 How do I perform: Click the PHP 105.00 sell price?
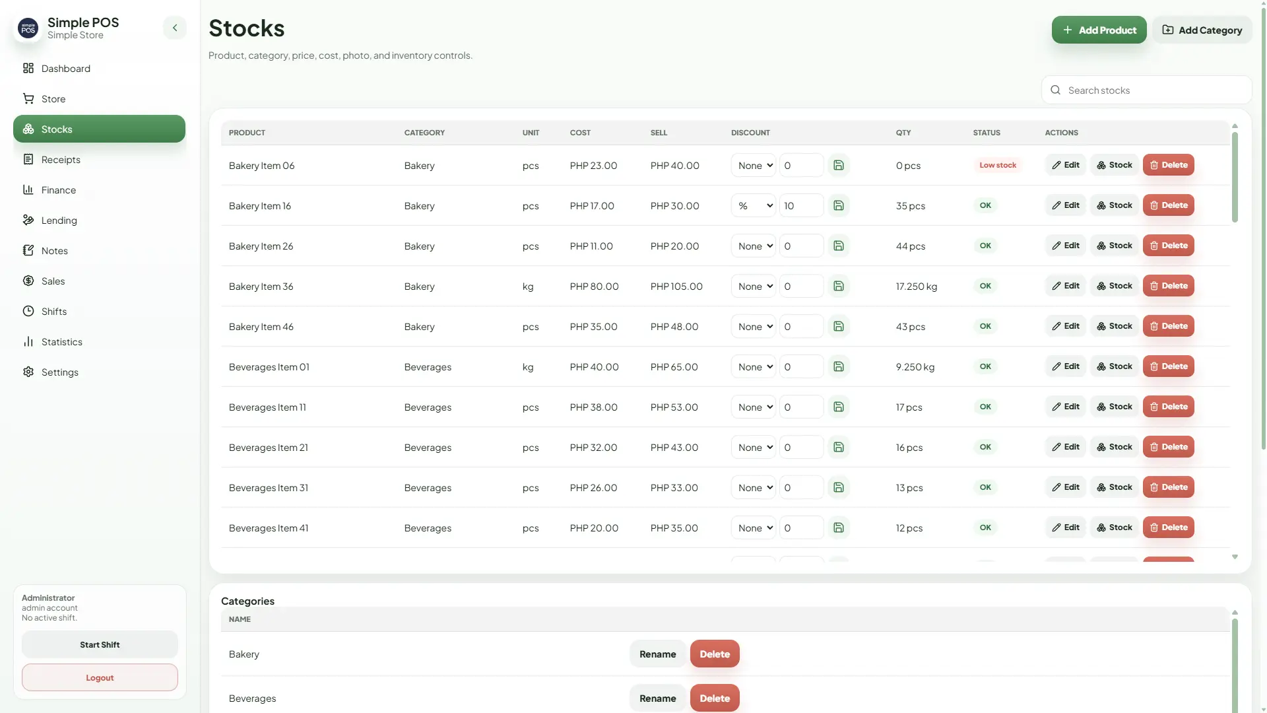[676, 286]
